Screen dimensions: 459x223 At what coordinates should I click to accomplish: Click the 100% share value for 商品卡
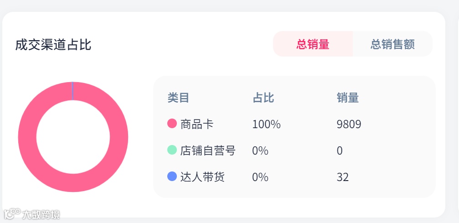tap(266, 124)
